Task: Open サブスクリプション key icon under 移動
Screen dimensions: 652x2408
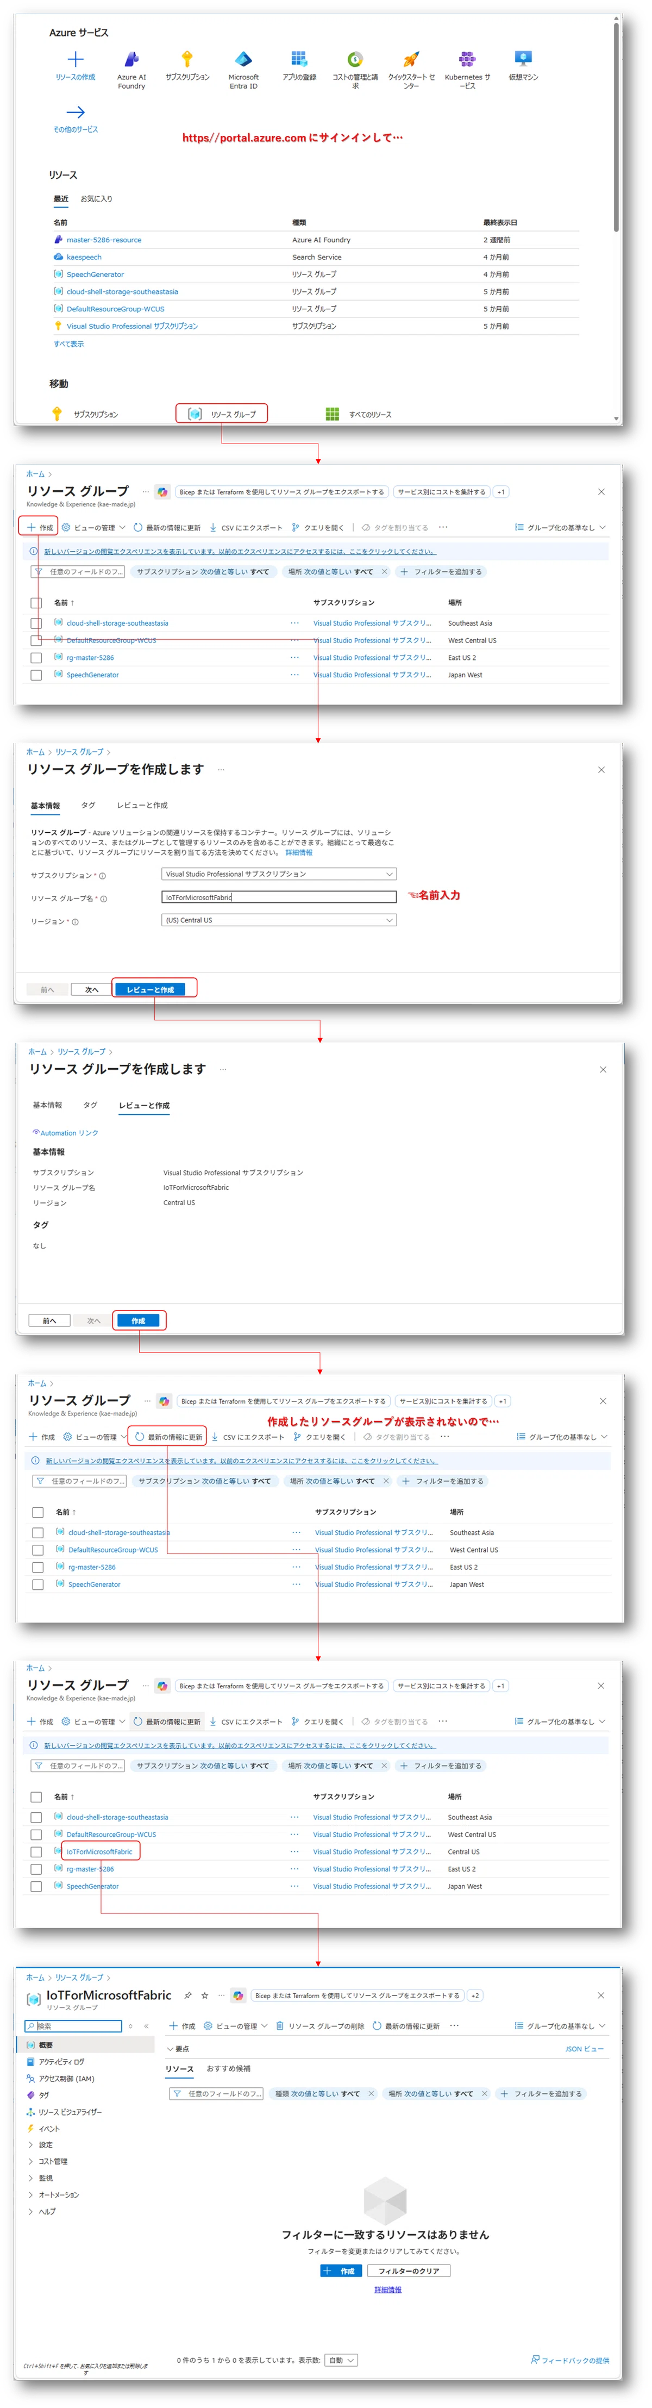Action: point(57,413)
